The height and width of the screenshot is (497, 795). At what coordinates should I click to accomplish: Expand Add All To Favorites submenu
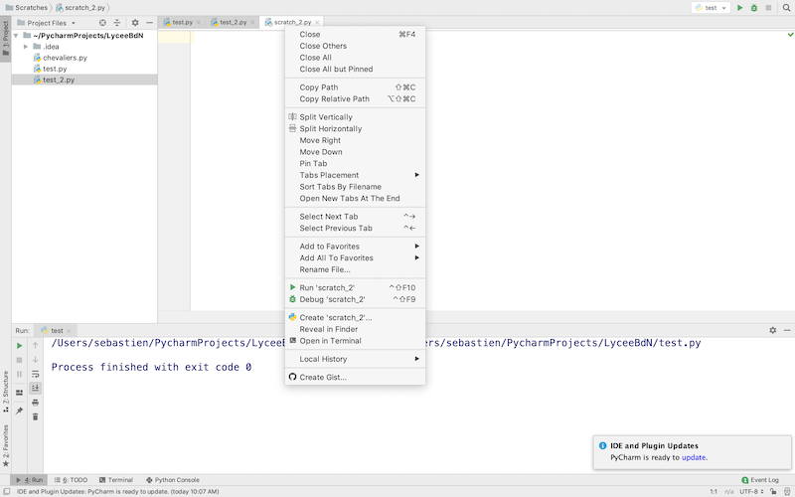355,257
